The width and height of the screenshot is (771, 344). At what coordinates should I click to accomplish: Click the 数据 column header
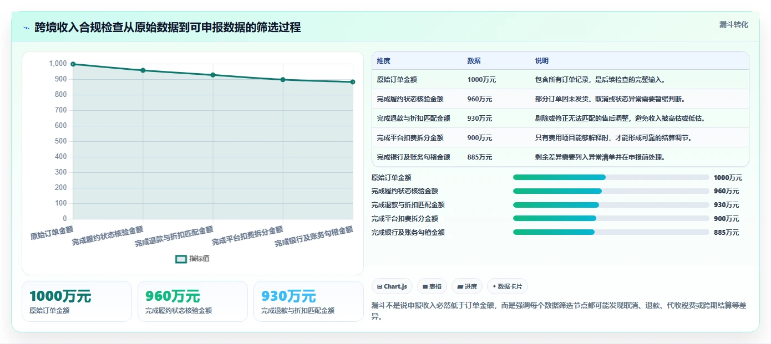pos(474,61)
